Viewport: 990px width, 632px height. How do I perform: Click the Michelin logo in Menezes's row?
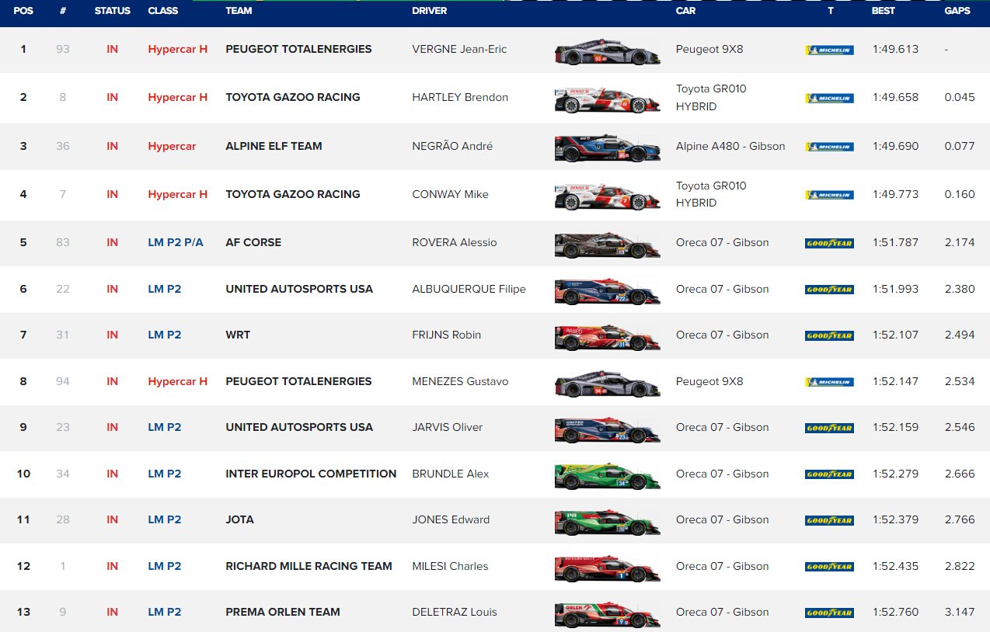coord(829,382)
